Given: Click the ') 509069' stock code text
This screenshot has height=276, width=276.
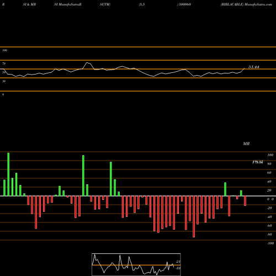Looking at the screenshot, I should pyautogui.click(x=184, y=4).
